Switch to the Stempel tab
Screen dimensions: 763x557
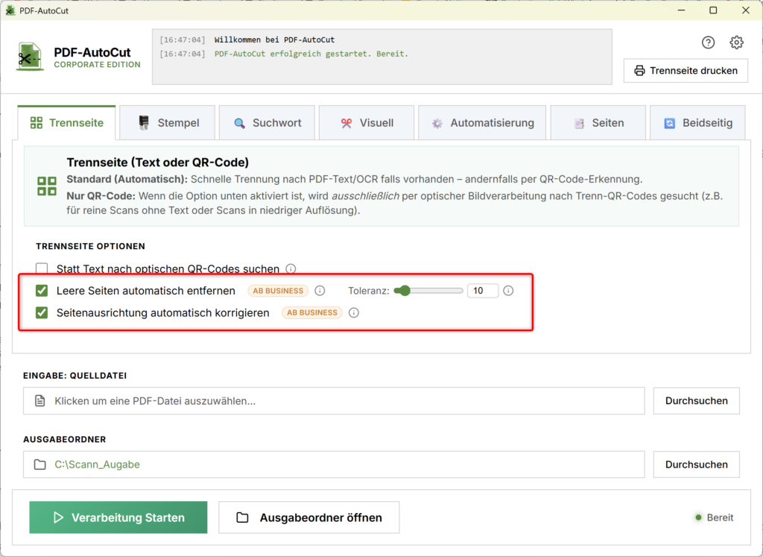click(168, 123)
